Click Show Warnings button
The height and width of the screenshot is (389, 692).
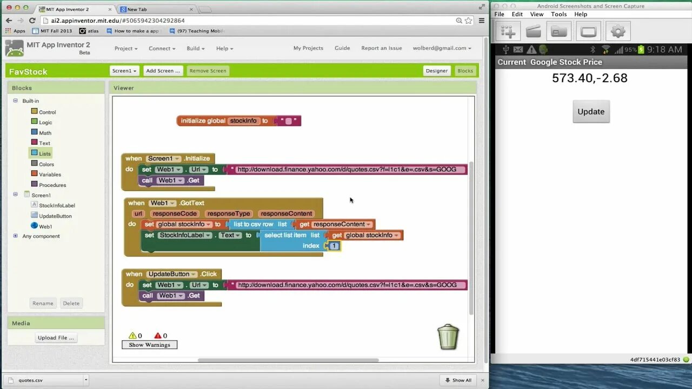pos(149,345)
